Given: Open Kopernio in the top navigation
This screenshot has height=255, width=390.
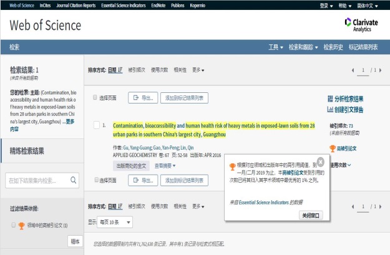Looking at the screenshot, I should pyautogui.click(x=197, y=6).
